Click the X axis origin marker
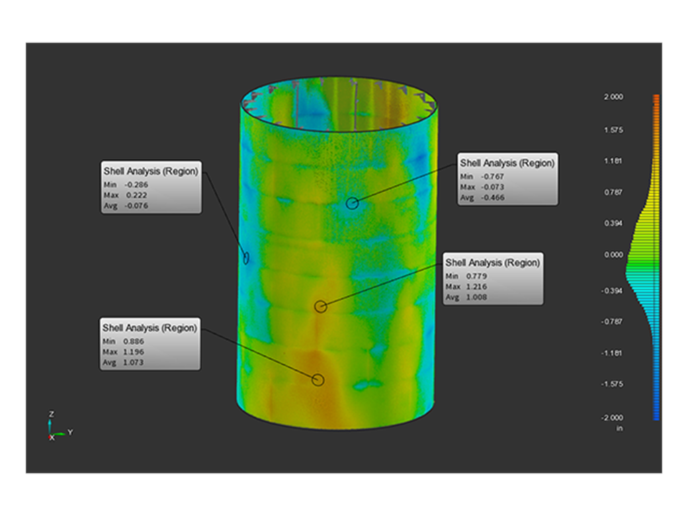 pyautogui.click(x=50, y=436)
